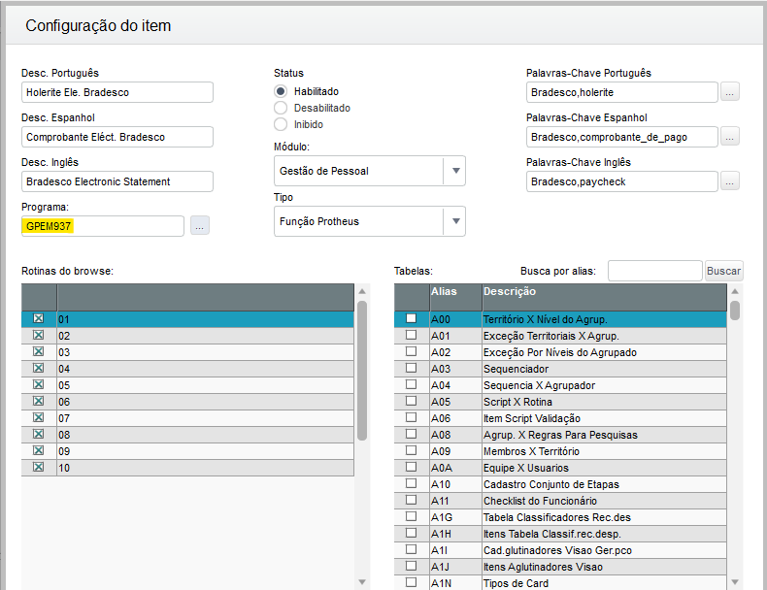Click Palavras-Chave Espanhol field
The image size is (767, 590).
[x=622, y=137]
